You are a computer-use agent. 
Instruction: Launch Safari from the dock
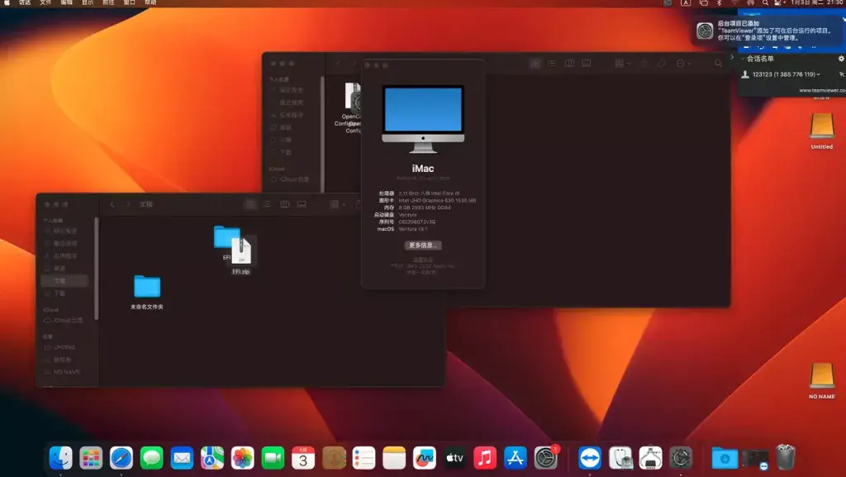(x=121, y=458)
